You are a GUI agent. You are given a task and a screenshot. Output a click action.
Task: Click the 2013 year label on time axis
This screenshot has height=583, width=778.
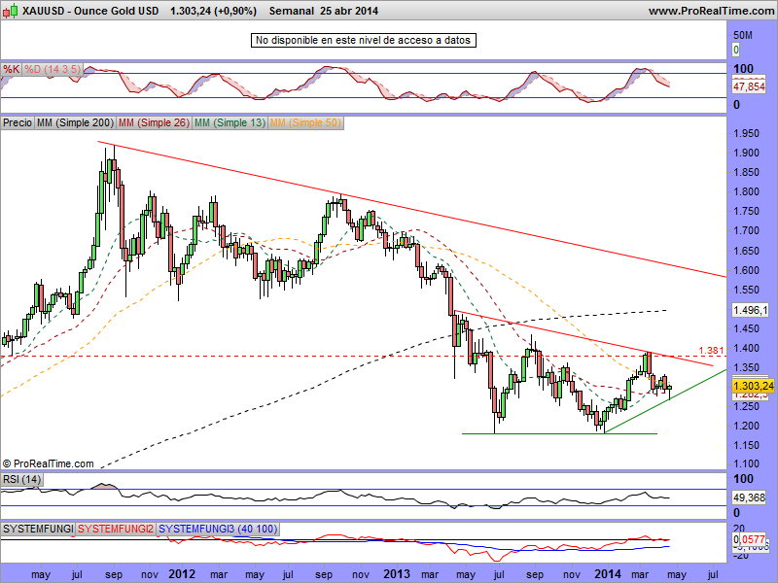(x=397, y=574)
